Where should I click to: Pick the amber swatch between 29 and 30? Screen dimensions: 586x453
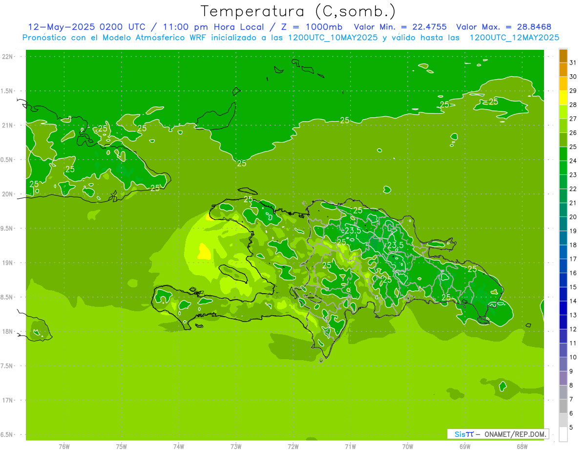coord(563,84)
